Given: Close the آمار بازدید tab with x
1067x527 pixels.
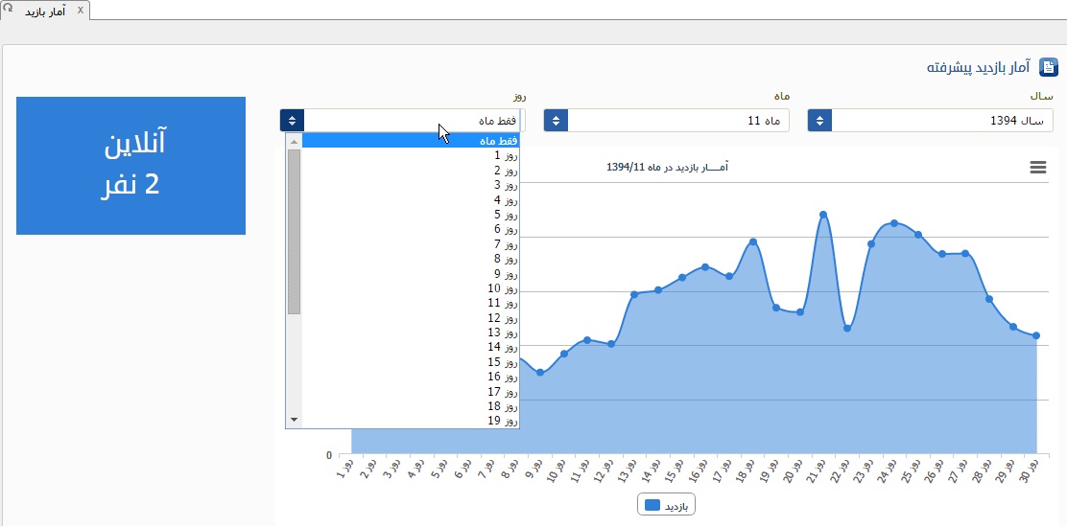Looking at the screenshot, I should click(81, 10).
